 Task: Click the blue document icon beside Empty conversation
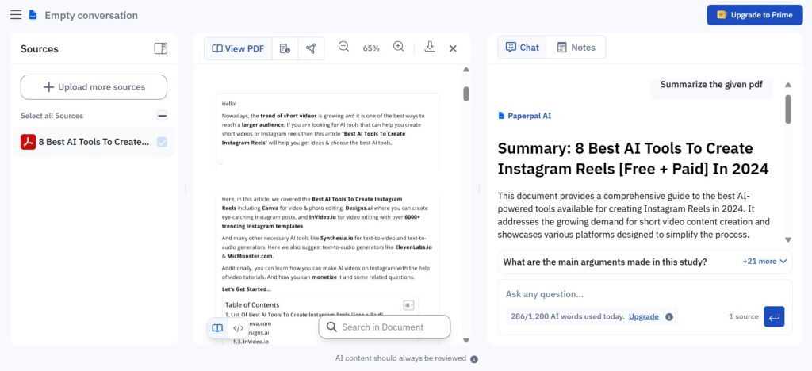[33, 15]
